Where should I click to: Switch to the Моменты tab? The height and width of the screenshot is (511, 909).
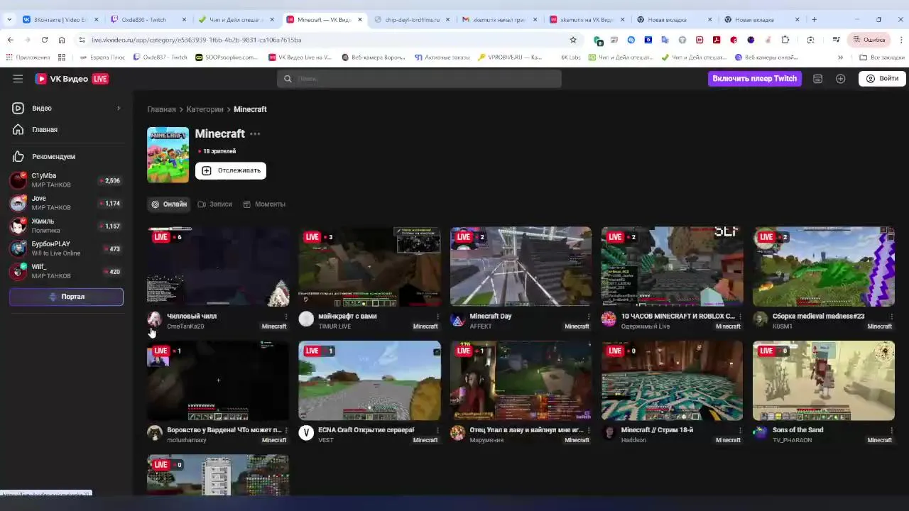264,204
